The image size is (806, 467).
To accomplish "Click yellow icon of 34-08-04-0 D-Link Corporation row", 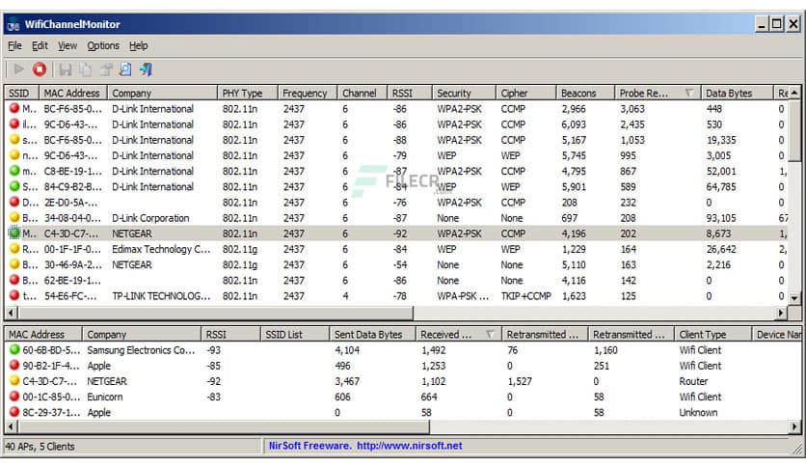I will pyautogui.click(x=14, y=217).
